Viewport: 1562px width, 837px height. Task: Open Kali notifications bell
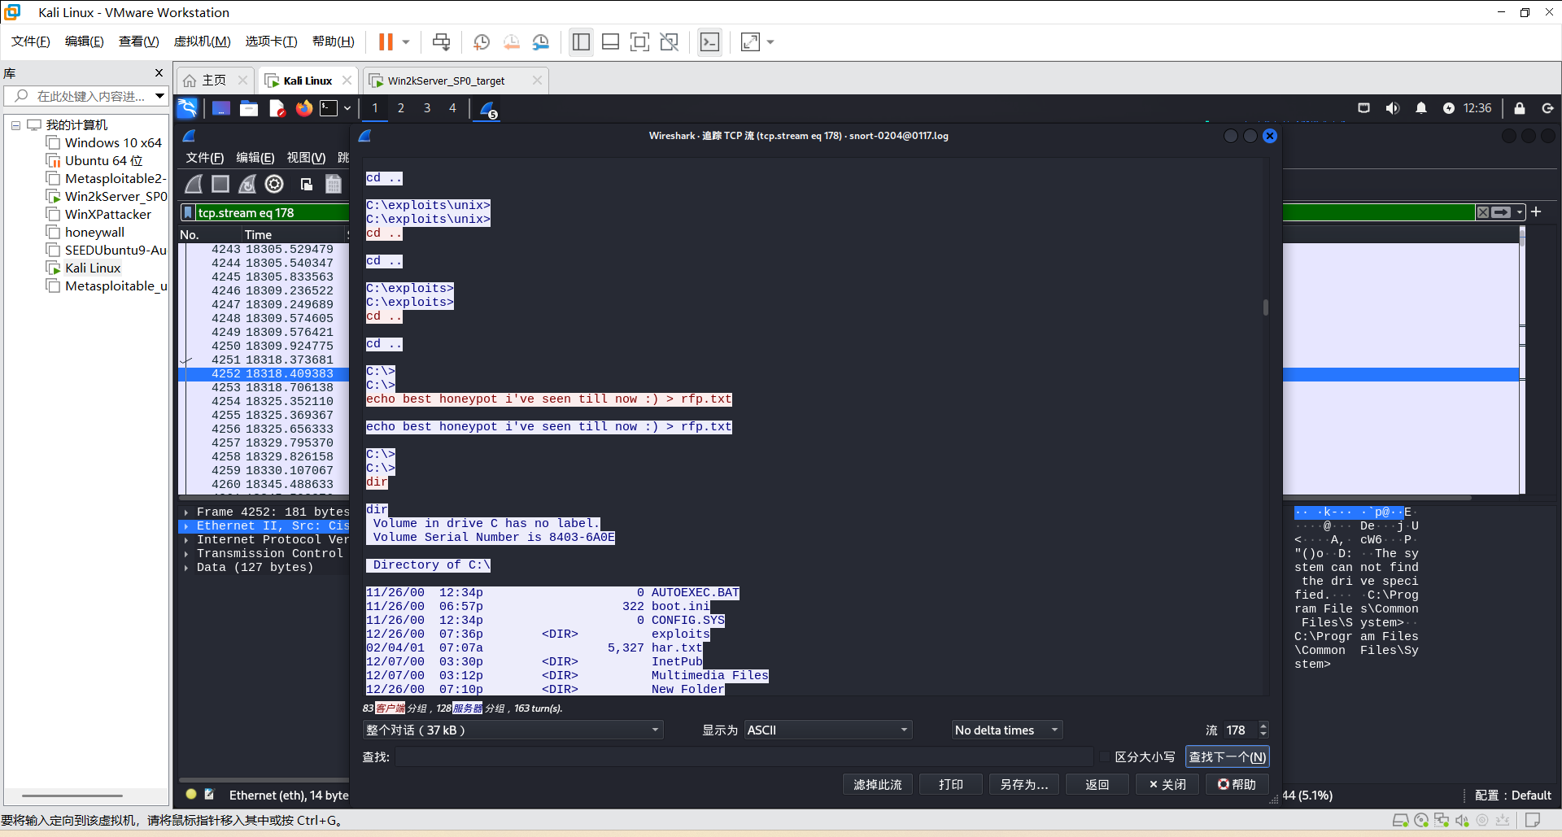(x=1421, y=108)
